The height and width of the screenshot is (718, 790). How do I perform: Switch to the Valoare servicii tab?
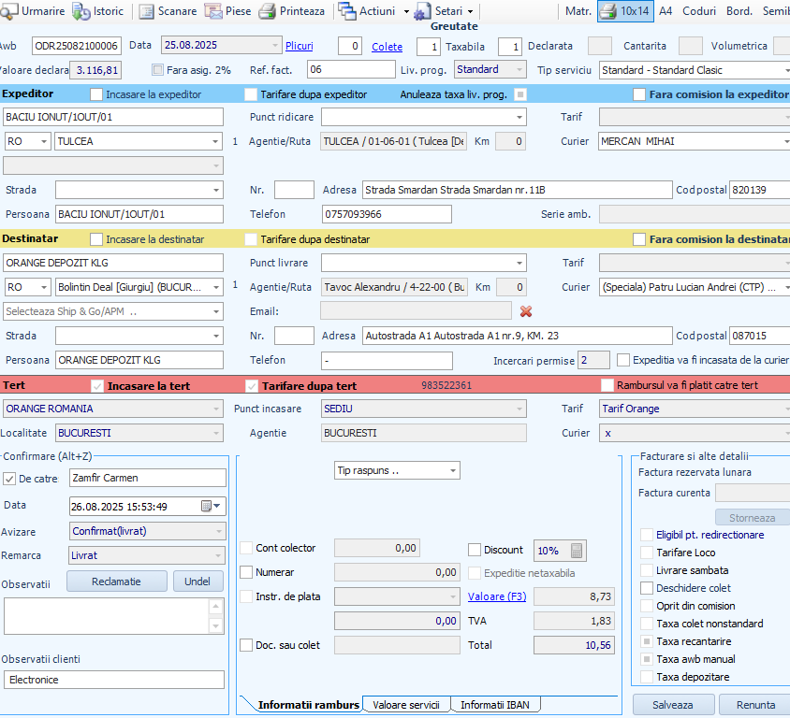(406, 705)
